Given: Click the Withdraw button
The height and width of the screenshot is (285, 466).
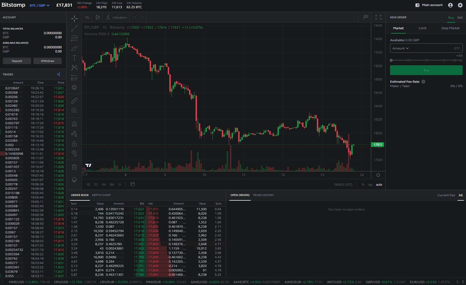Looking at the screenshot, I should click(x=48, y=61).
